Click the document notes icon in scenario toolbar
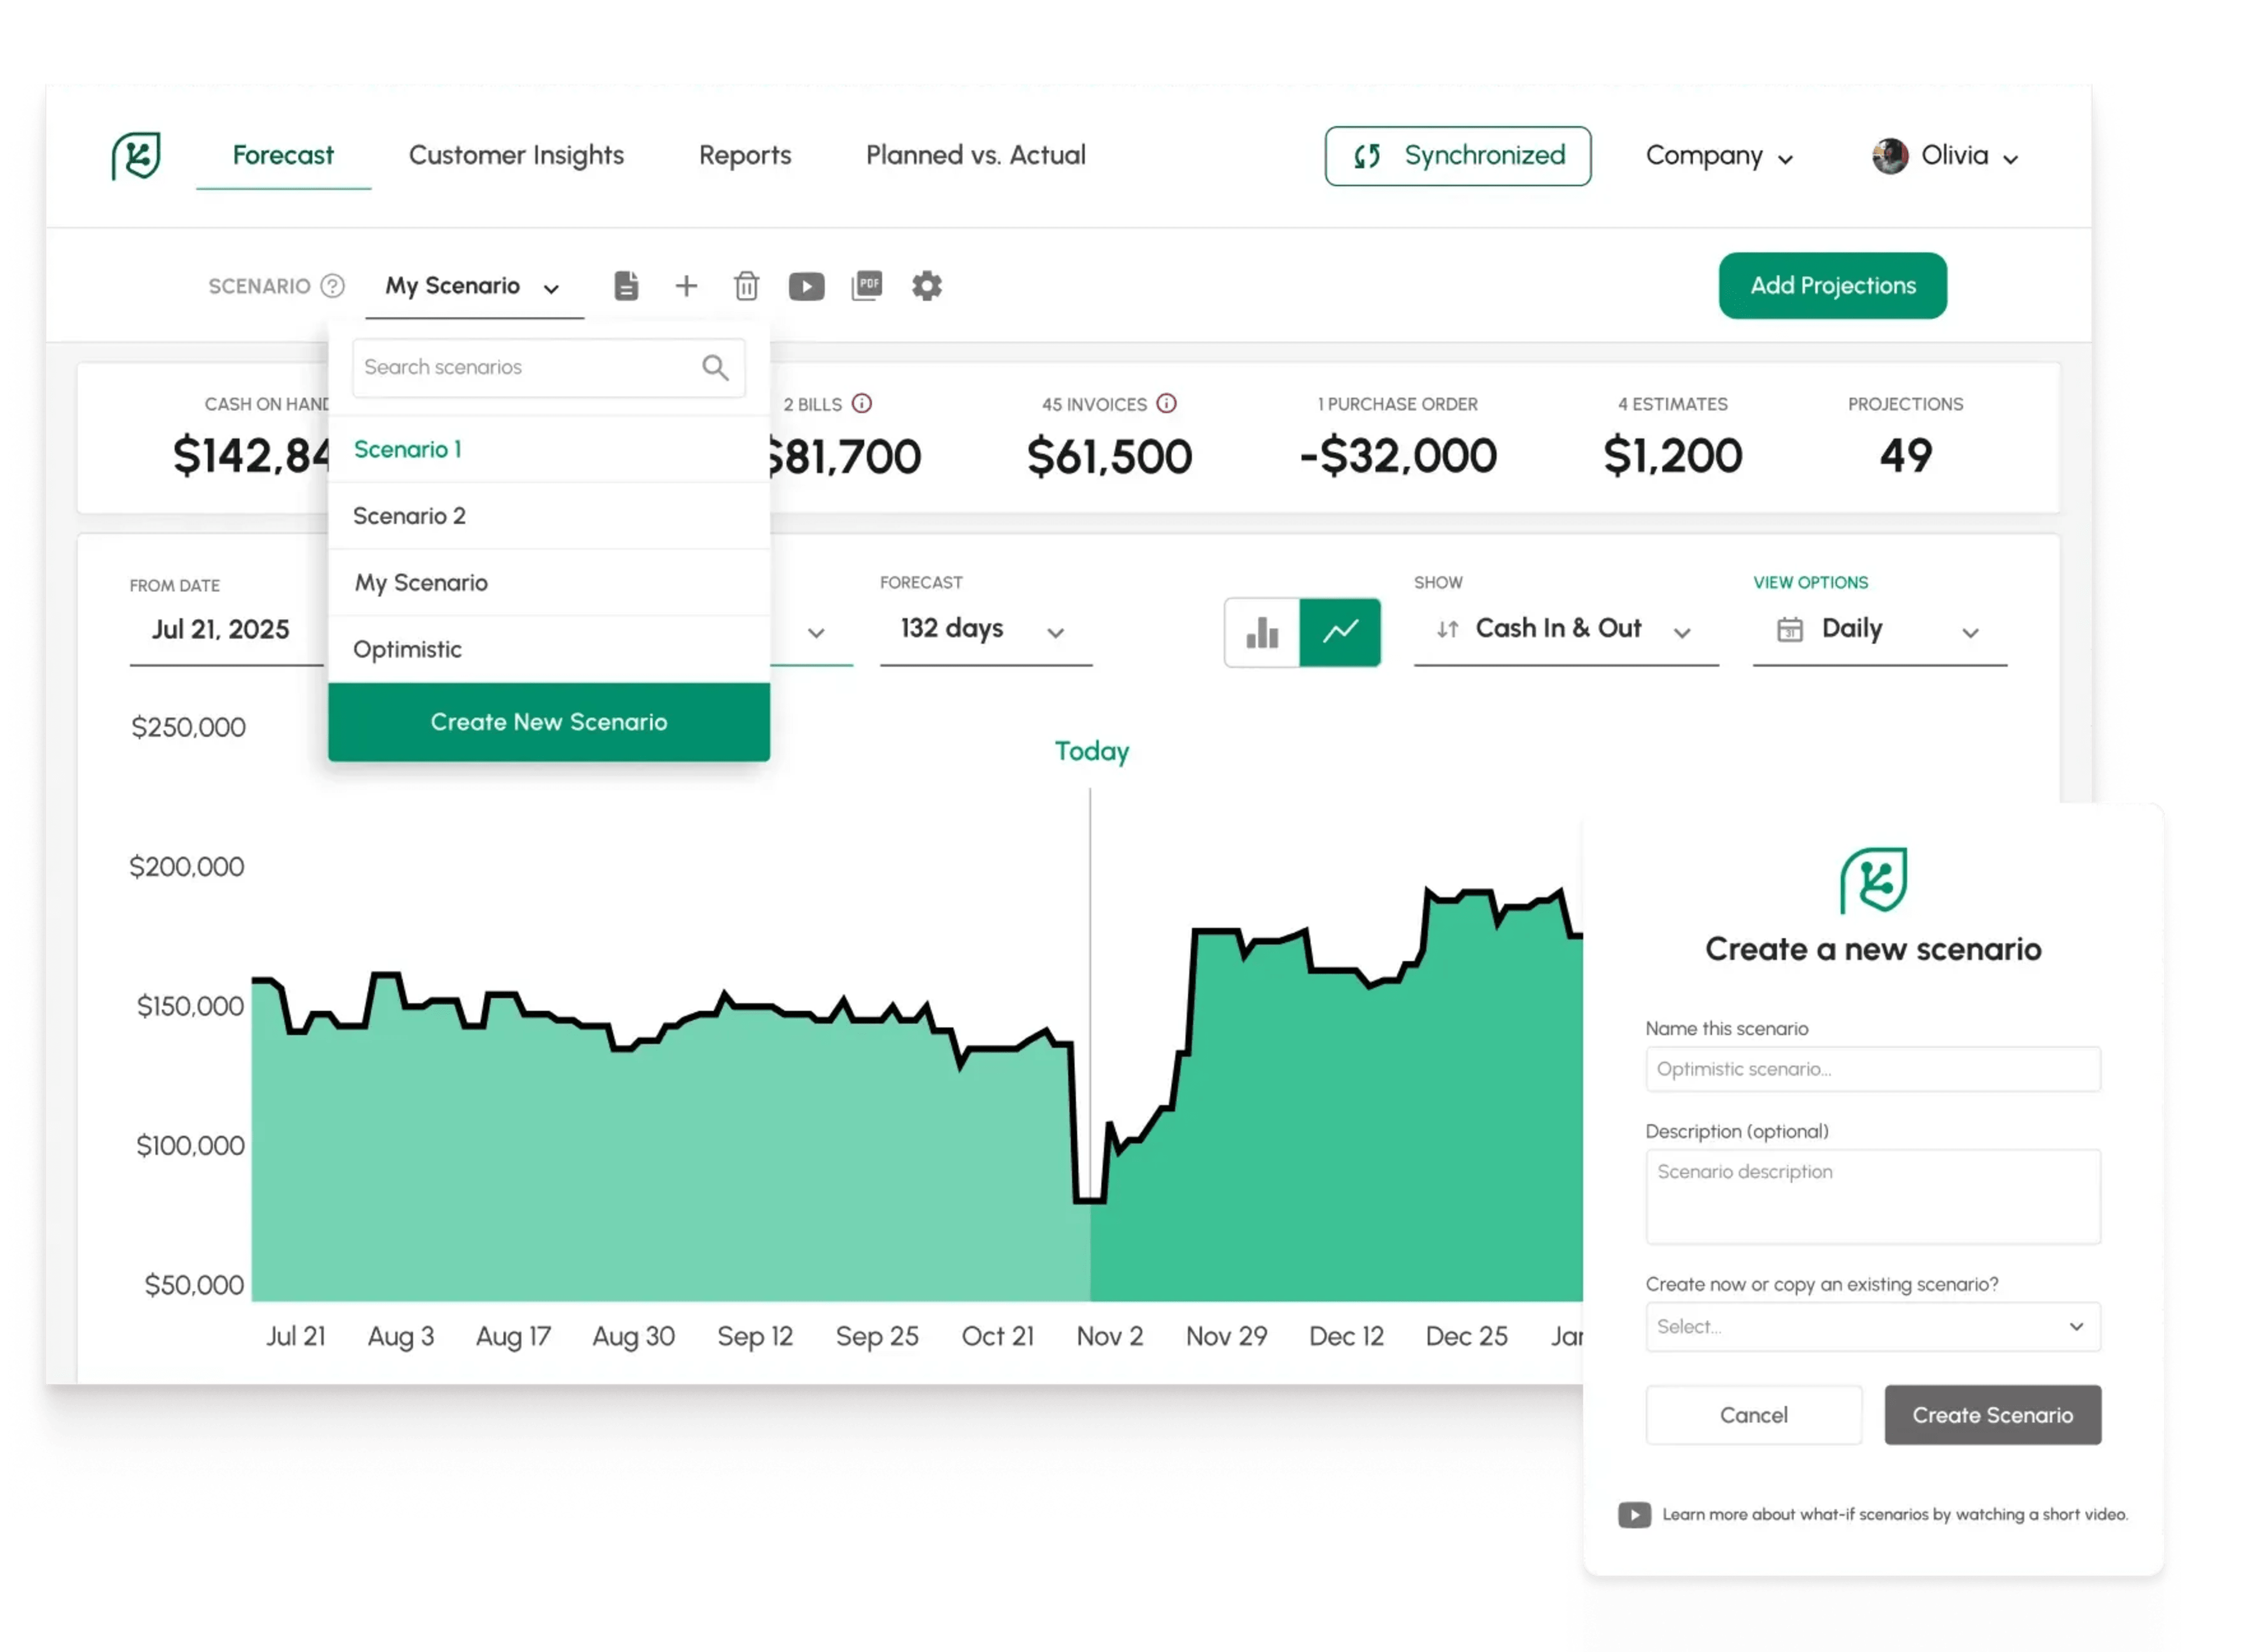Image resolution: width=2241 pixels, height=1652 pixels. point(626,286)
